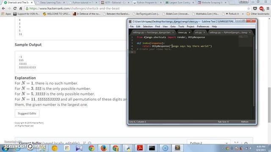Viewport: 271px width, 152px height.
Task: Close the Sherlock and The Beast tab
Action: [32, 3]
